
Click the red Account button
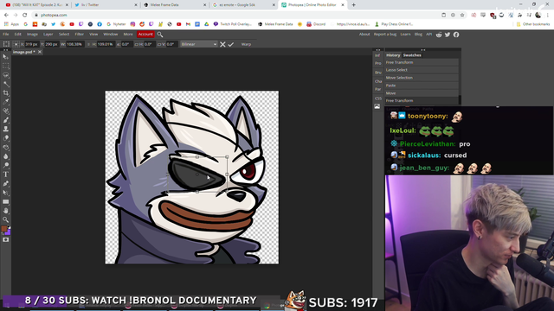coord(145,35)
